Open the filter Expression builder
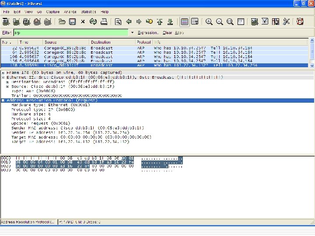Viewport: 315px width, 236px height. 148,33
